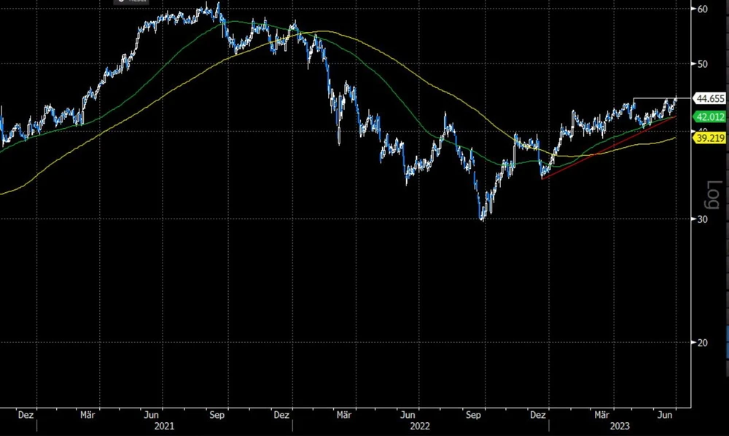Click the 50 tick on the price axis
This screenshot has width=729, height=436.
point(703,64)
